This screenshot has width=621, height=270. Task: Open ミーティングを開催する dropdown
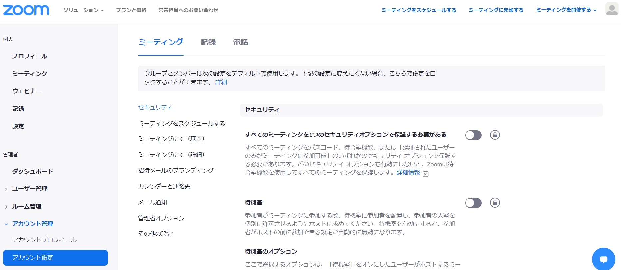pyautogui.click(x=566, y=10)
